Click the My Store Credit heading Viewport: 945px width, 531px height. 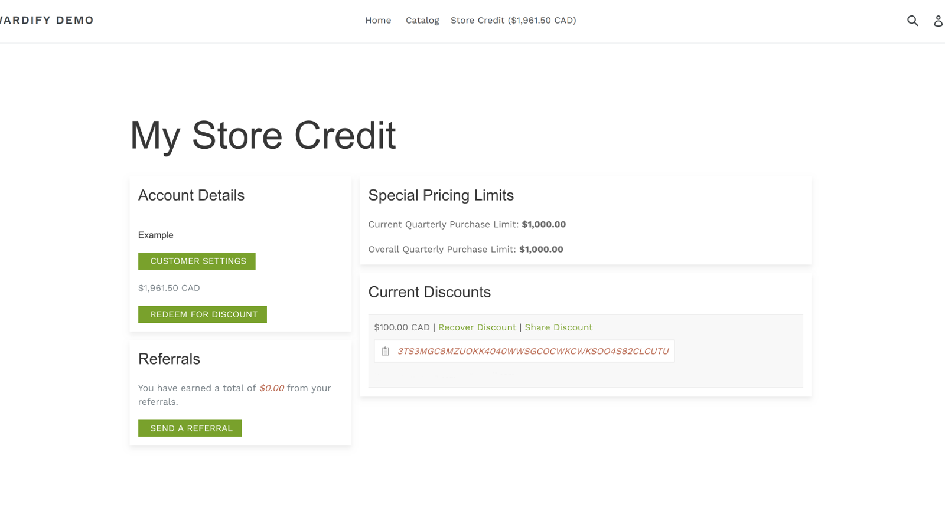[x=262, y=136]
